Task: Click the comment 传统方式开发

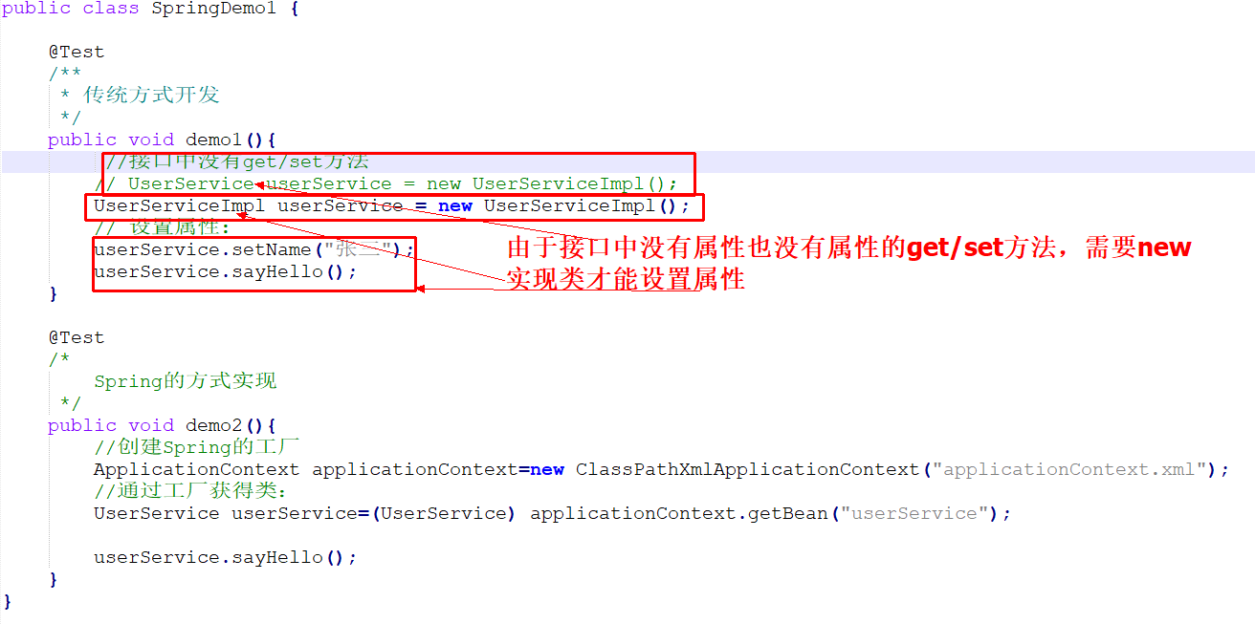Action: (151, 95)
